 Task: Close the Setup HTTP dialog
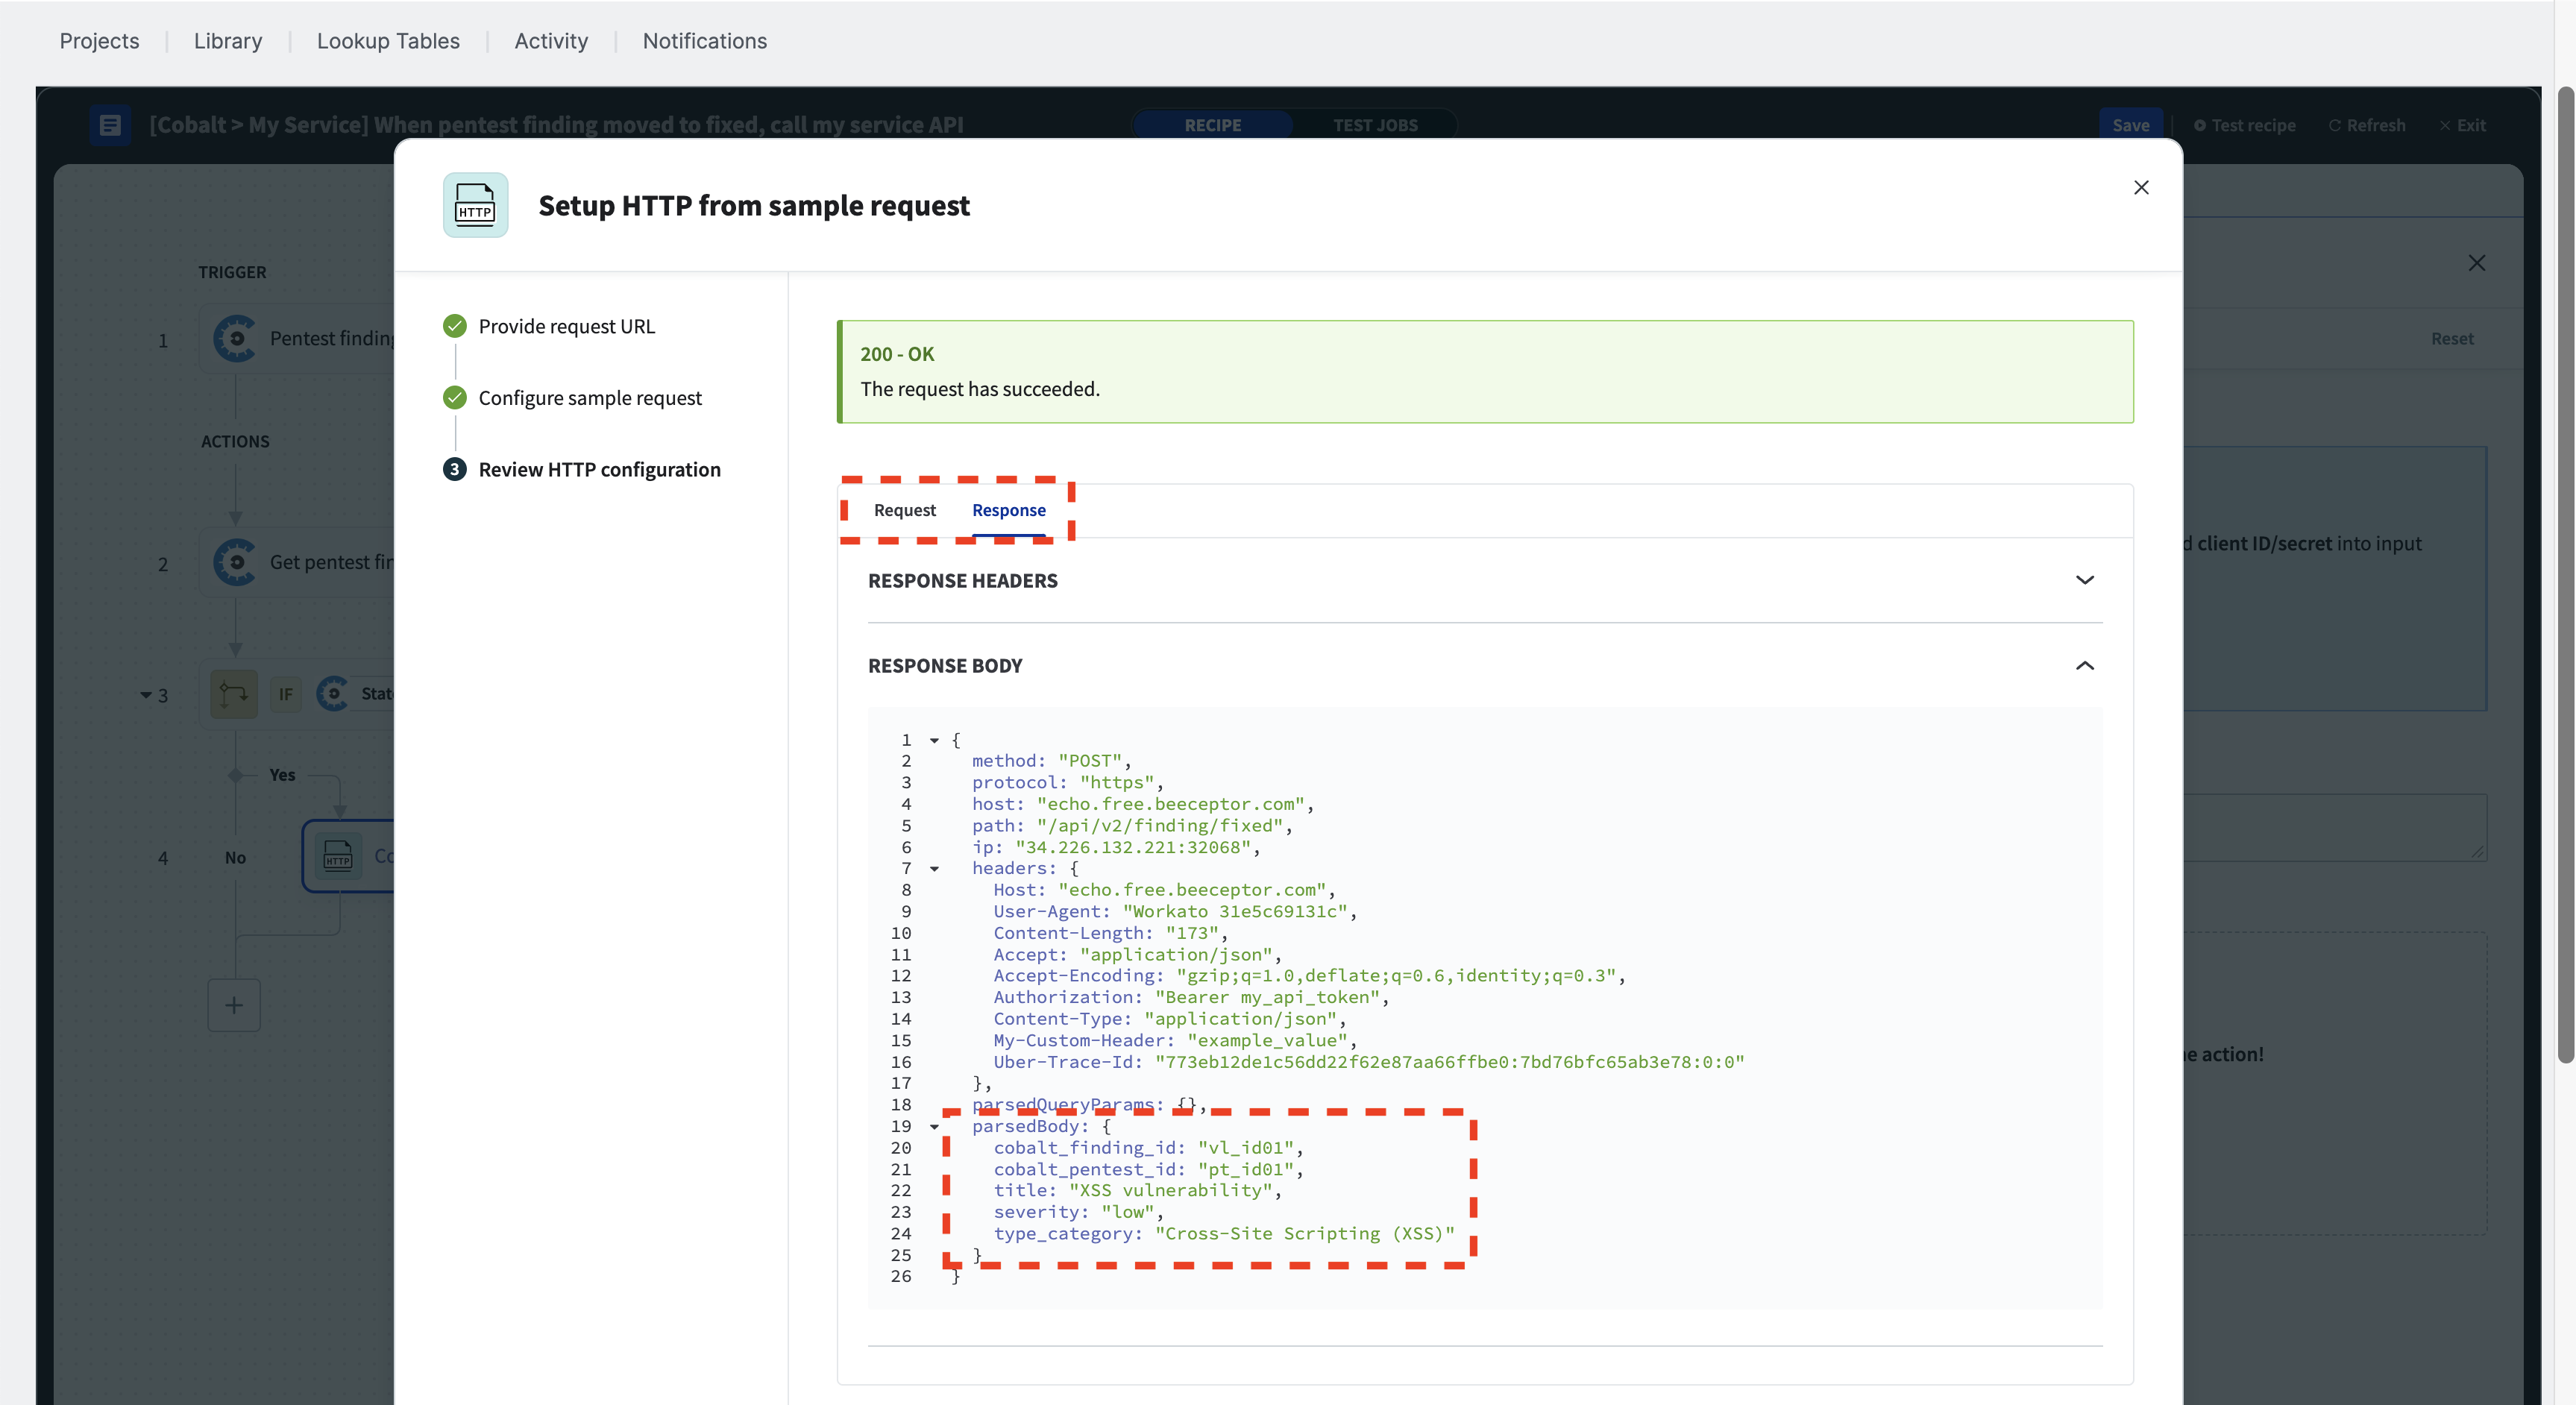click(2141, 188)
